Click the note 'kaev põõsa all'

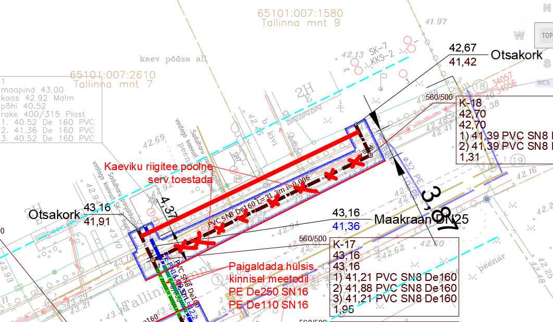pyautogui.click(x=173, y=59)
